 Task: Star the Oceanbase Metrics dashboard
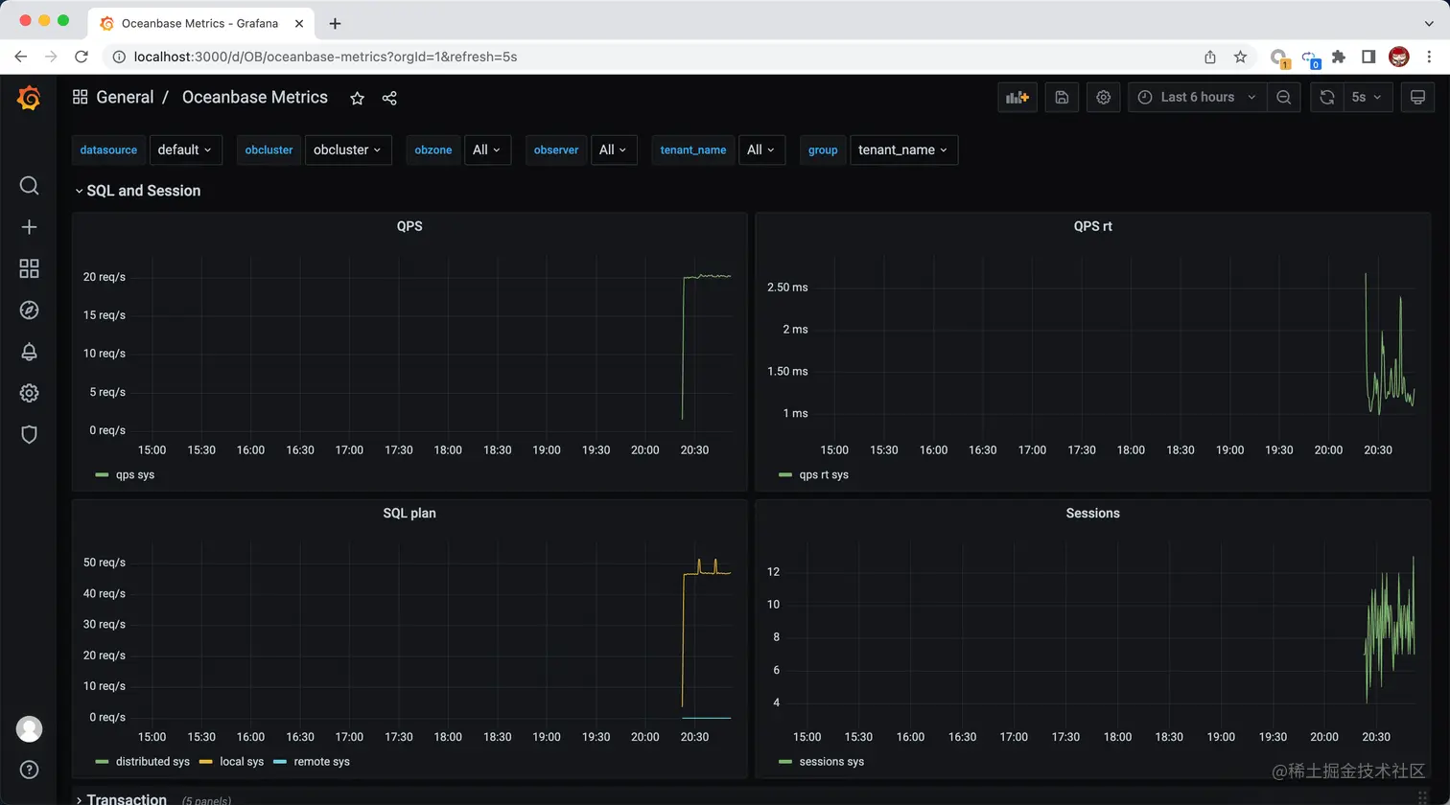pos(357,98)
